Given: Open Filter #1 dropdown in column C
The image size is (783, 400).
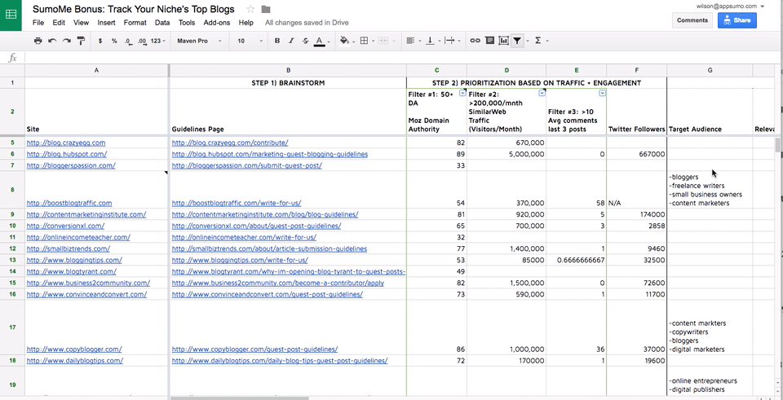Looking at the screenshot, I should tap(462, 93).
